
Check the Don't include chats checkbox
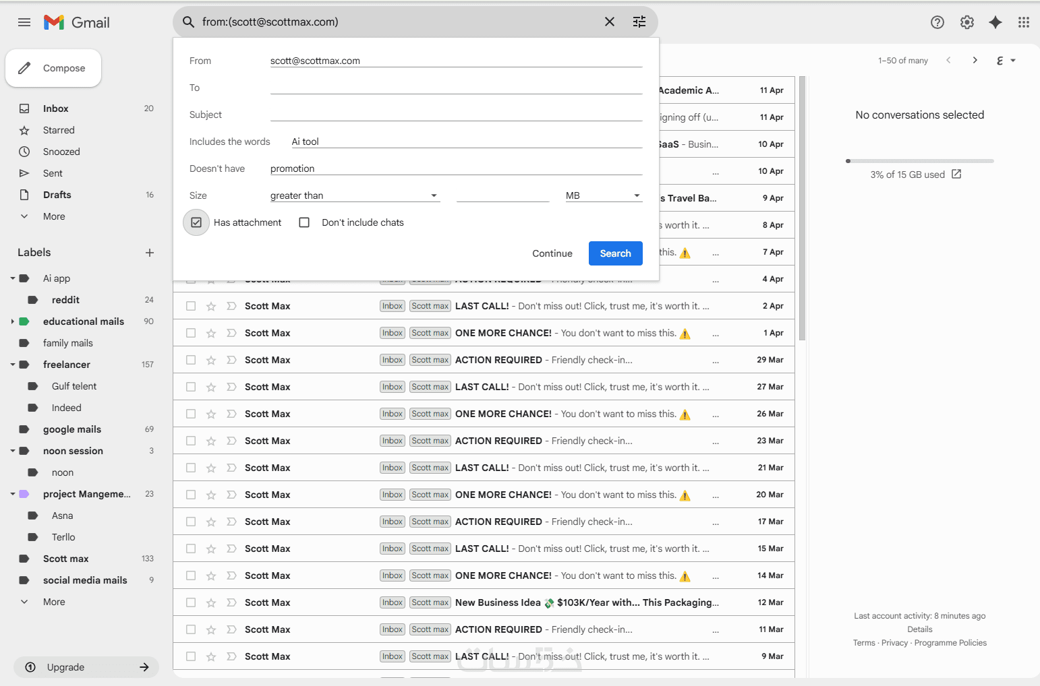[x=304, y=222]
